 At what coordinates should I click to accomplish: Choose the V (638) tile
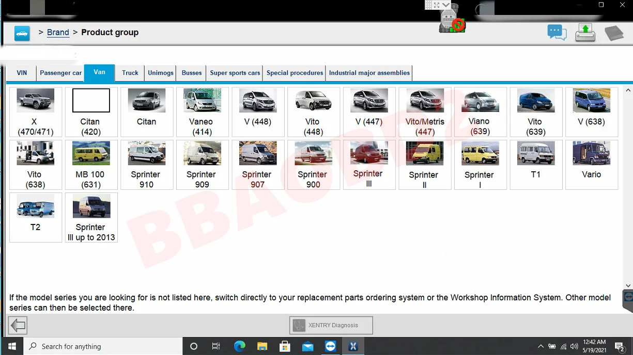[592, 112]
